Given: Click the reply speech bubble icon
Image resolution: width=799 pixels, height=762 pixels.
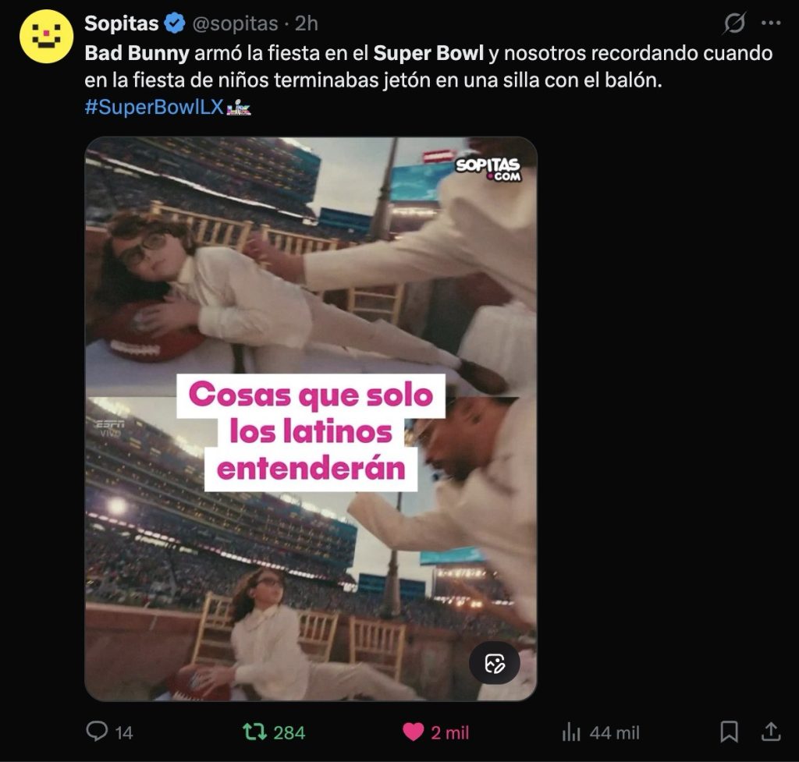Looking at the screenshot, I should (97, 731).
